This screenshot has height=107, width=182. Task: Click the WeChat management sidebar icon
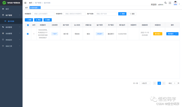pyautogui.click(x=3, y=27)
